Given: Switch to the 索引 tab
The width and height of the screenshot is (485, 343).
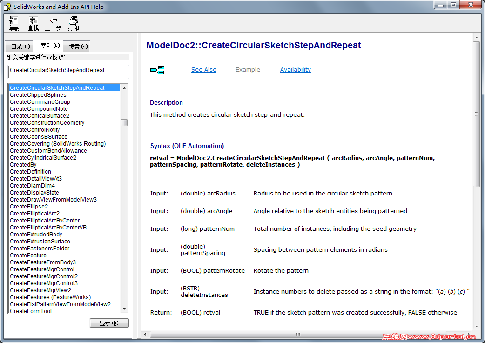Looking at the screenshot, I should (48, 46).
